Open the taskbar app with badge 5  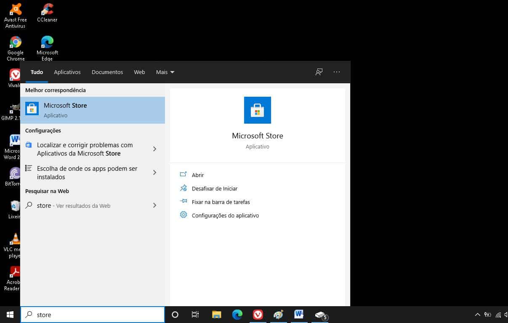pyautogui.click(x=321, y=315)
